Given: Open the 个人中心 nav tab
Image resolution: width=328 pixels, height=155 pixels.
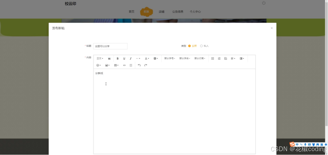Looking at the screenshot, I should (195, 12).
